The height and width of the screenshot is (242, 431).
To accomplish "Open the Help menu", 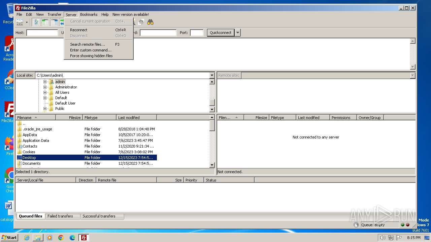I will pyautogui.click(x=105, y=14).
